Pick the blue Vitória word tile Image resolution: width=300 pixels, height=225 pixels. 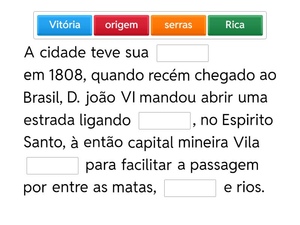64,25
